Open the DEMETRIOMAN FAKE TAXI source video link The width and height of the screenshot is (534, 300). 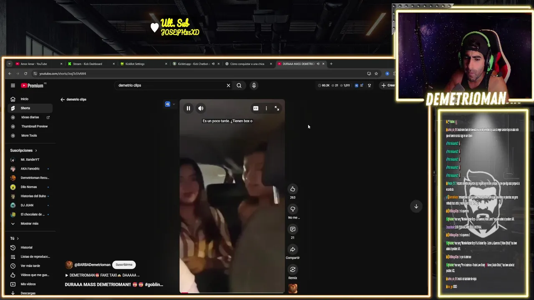[x=102, y=275]
